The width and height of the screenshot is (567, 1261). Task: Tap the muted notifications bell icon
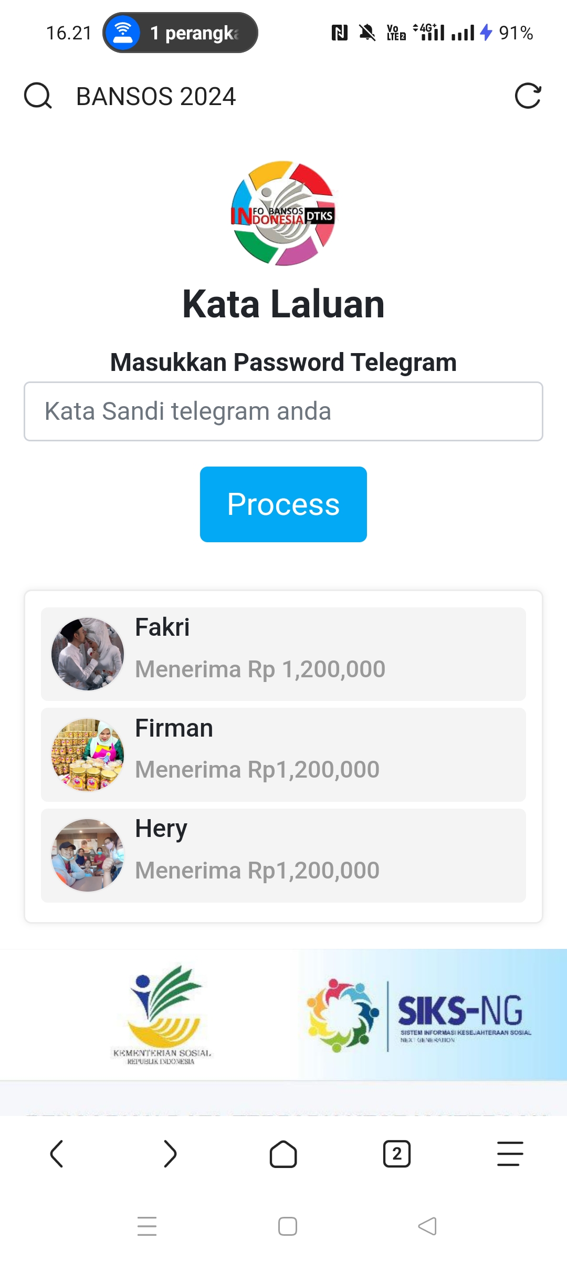point(366,32)
